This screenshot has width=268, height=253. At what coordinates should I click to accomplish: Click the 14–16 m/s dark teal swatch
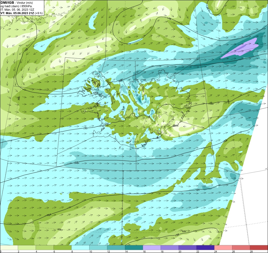134,247
